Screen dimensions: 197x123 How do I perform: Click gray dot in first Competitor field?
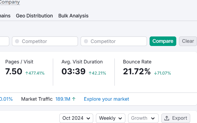click(17, 41)
